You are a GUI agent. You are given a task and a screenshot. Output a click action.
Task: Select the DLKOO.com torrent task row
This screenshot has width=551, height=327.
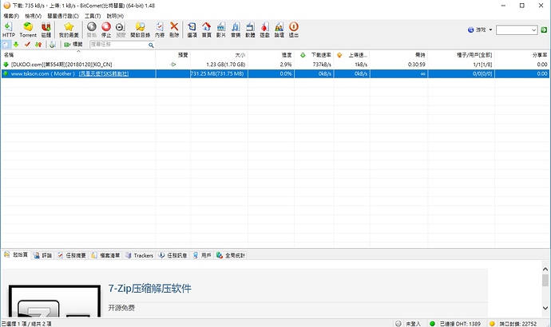click(275, 65)
